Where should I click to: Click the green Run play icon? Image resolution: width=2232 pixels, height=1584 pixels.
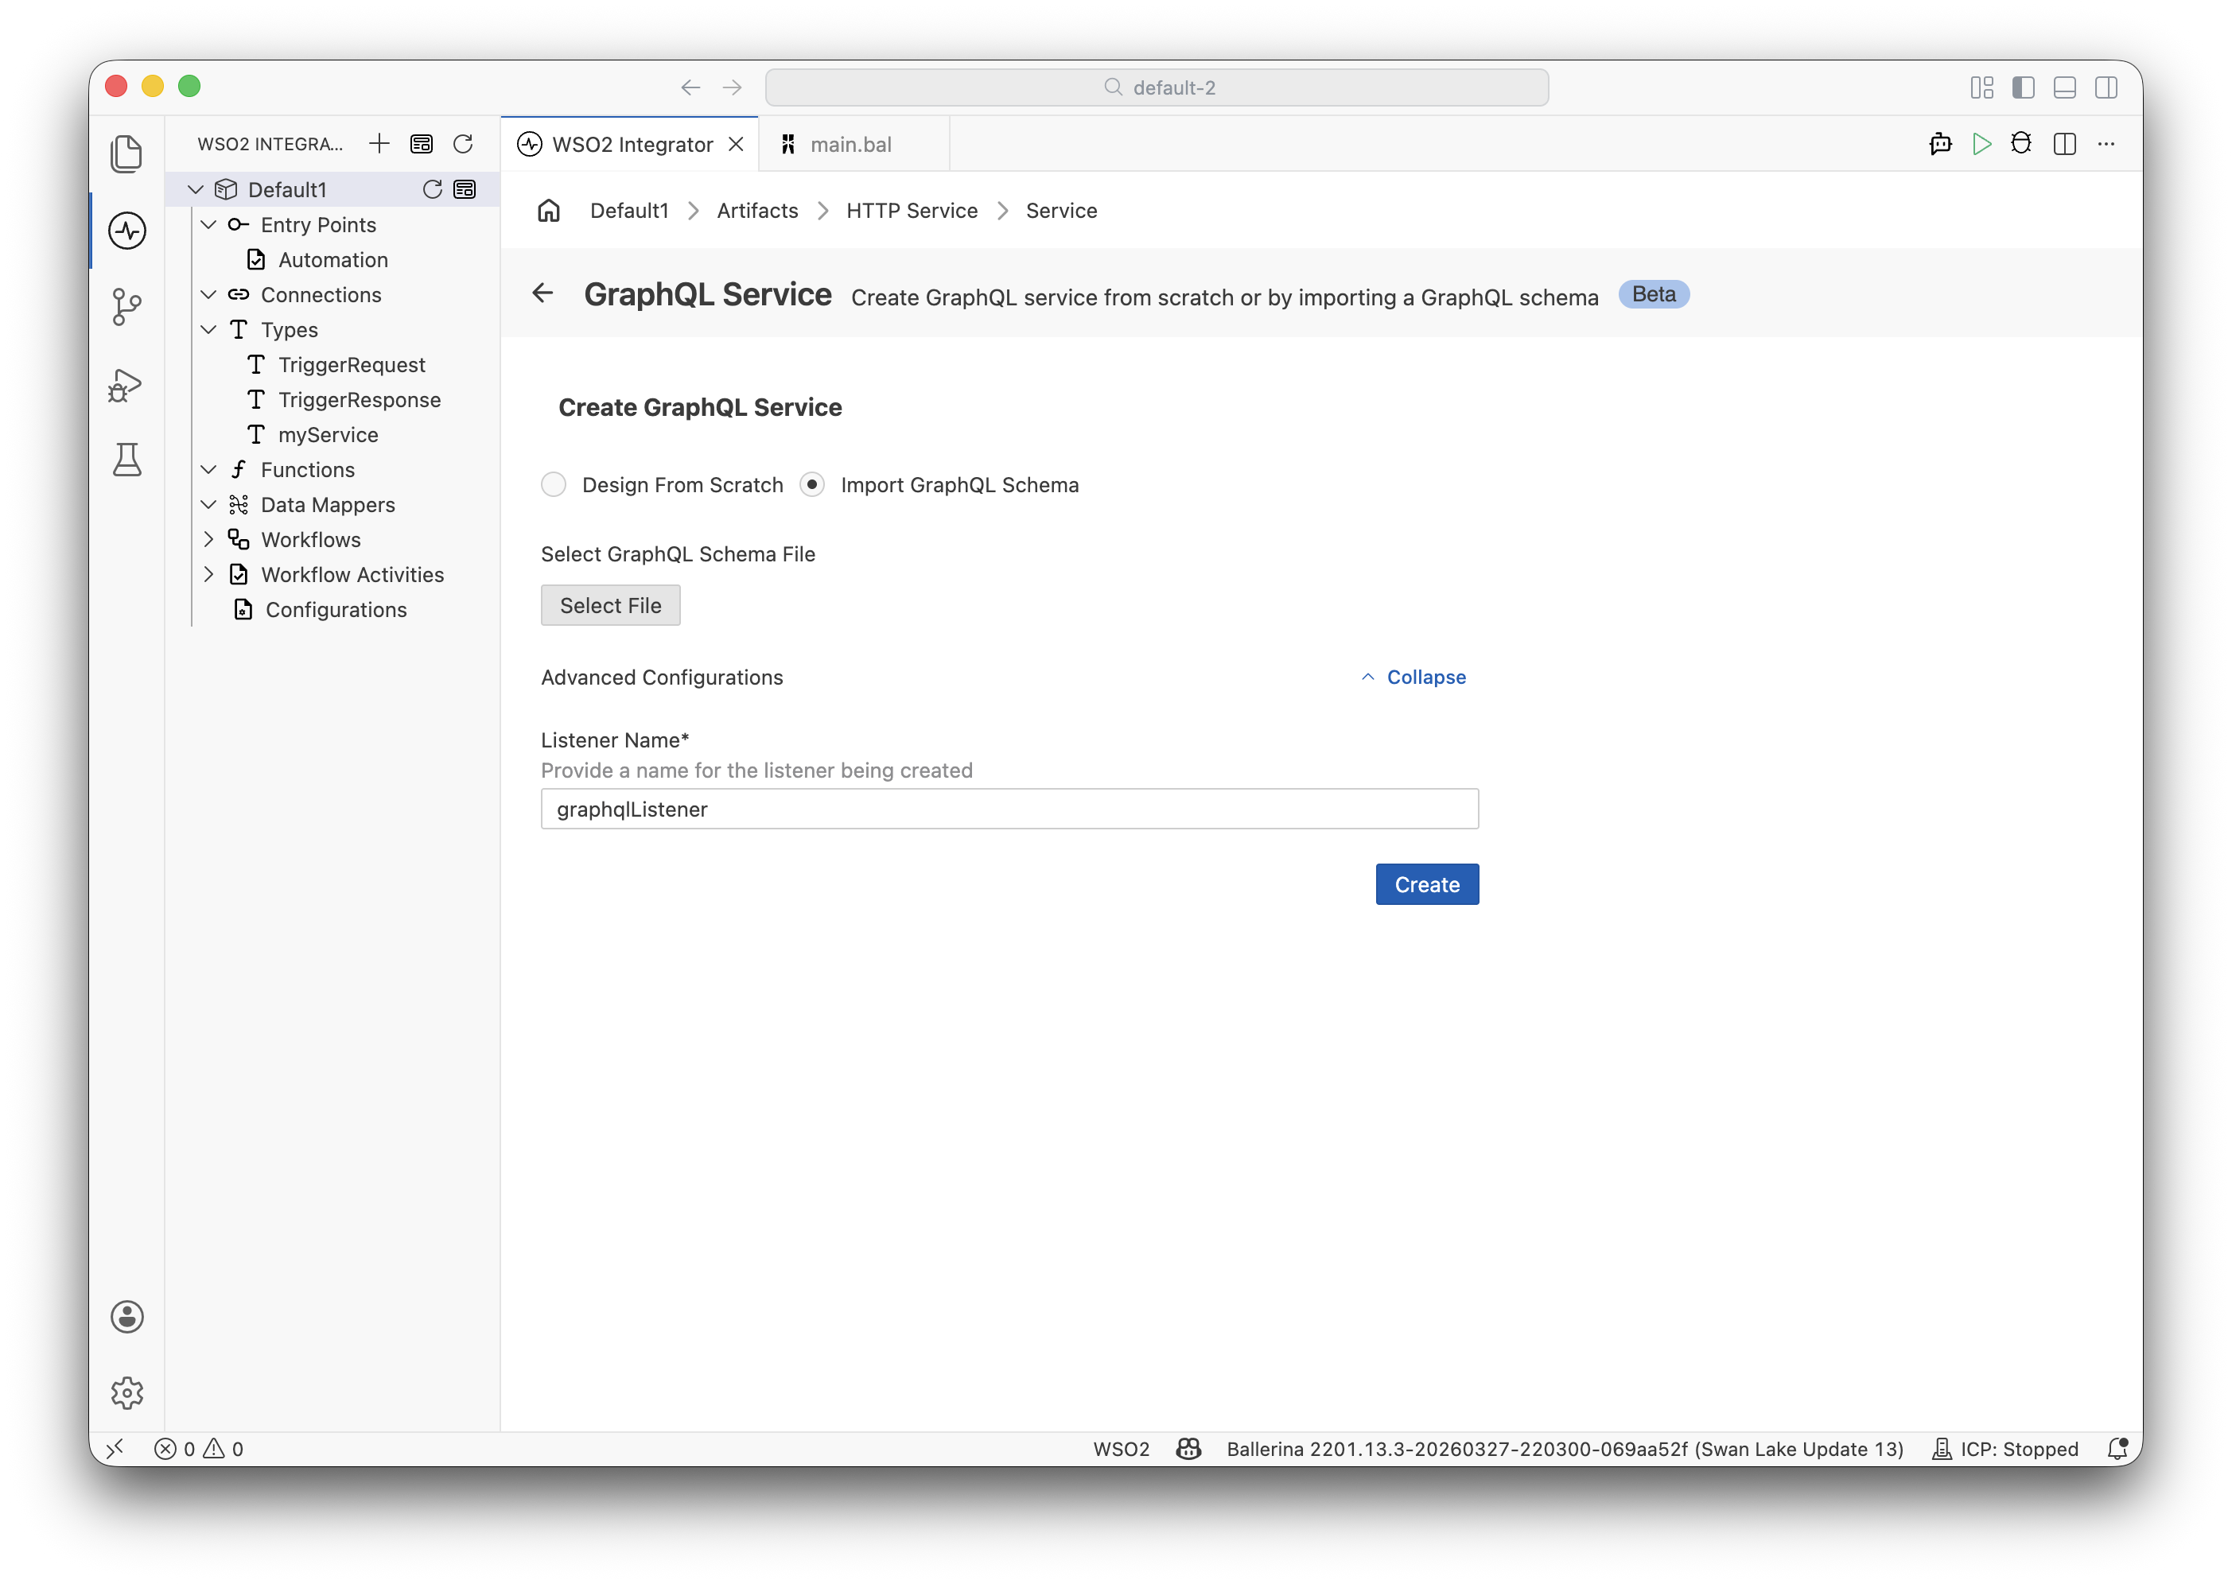click(x=1981, y=145)
